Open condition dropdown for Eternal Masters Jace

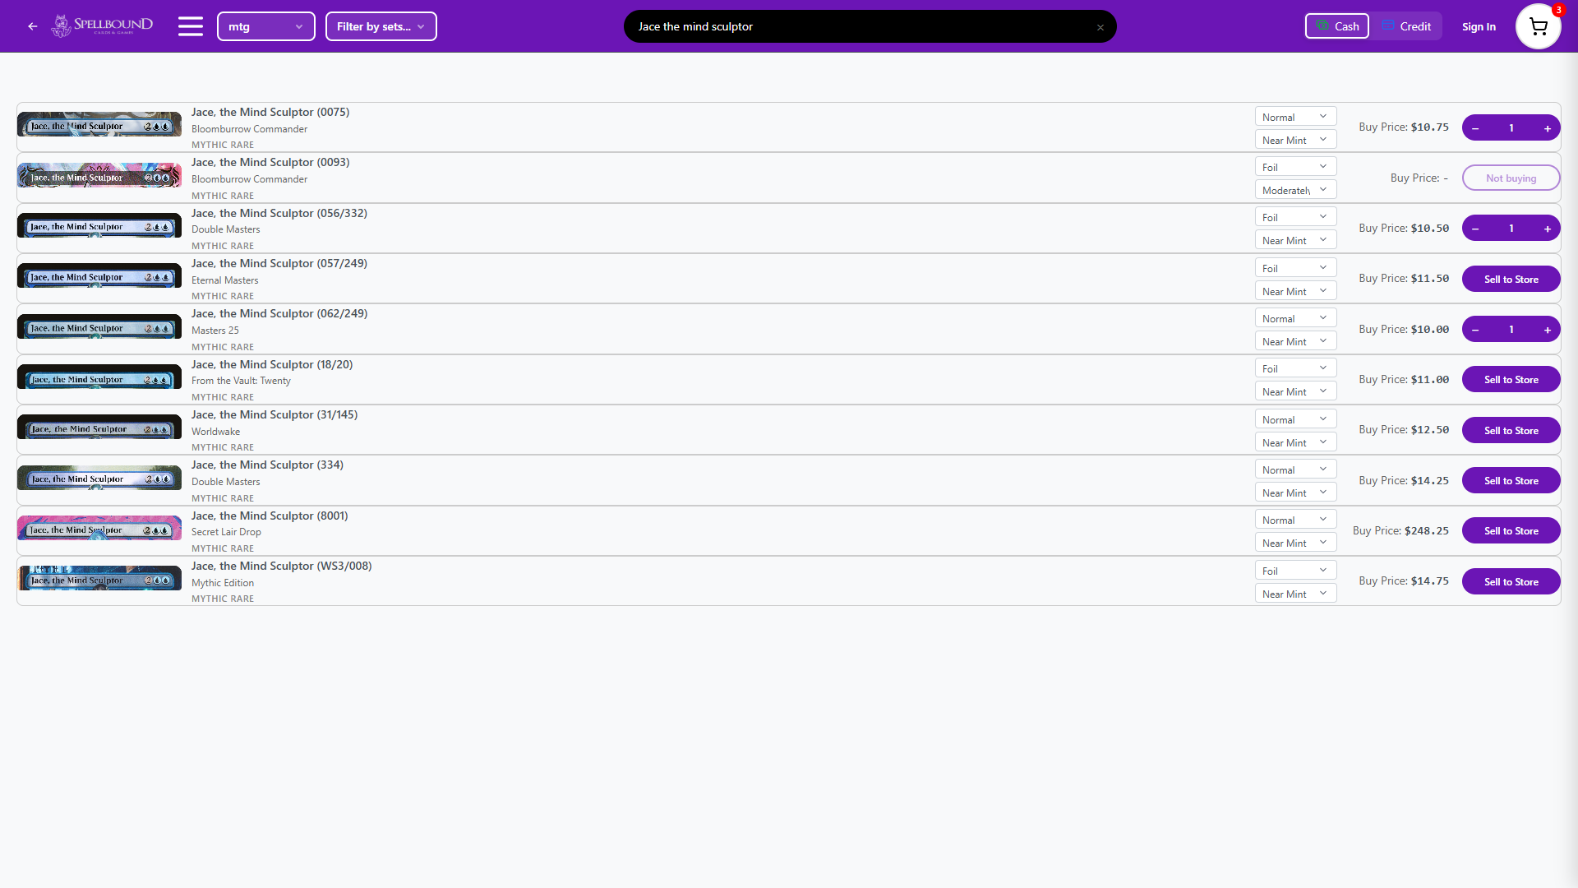[1294, 291]
